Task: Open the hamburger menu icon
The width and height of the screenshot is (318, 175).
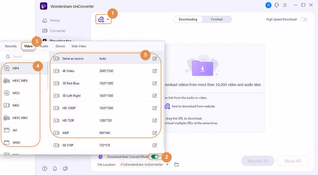Action: click(285, 5)
